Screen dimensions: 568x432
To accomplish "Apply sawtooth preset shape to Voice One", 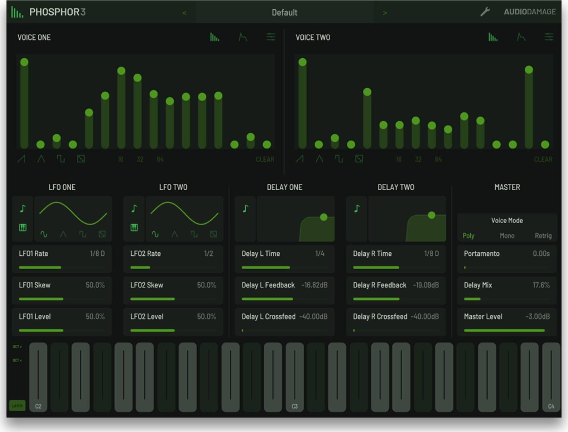I will pyautogui.click(x=21, y=159).
